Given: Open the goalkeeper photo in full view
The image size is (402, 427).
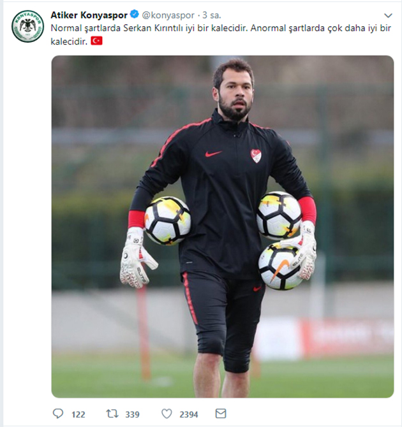Looking at the screenshot, I should (x=223, y=226).
